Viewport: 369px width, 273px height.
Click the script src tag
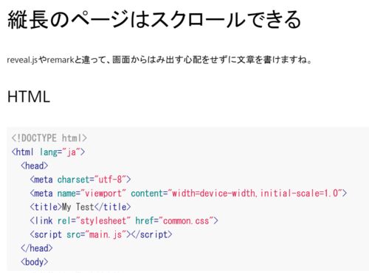pyautogui.click(x=80, y=235)
